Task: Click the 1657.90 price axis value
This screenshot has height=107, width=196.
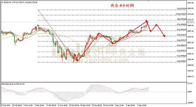Action: (191, 31)
